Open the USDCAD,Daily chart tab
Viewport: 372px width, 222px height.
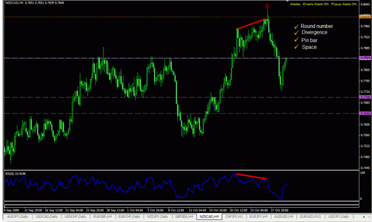(46, 217)
